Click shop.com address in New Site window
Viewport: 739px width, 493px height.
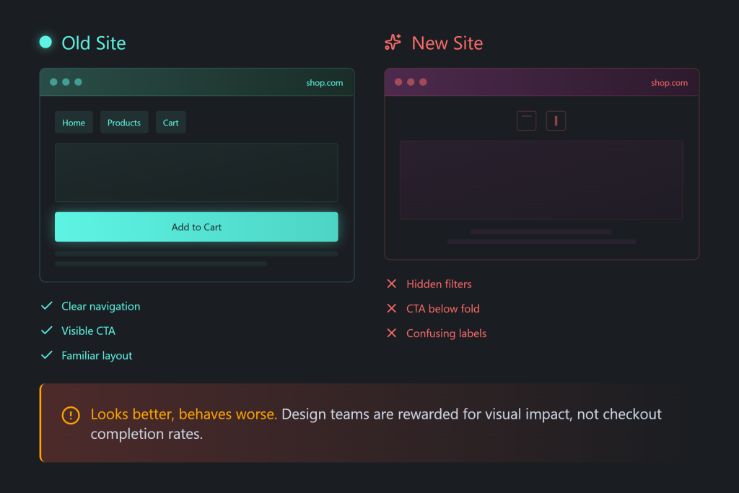(x=669, y=83)
